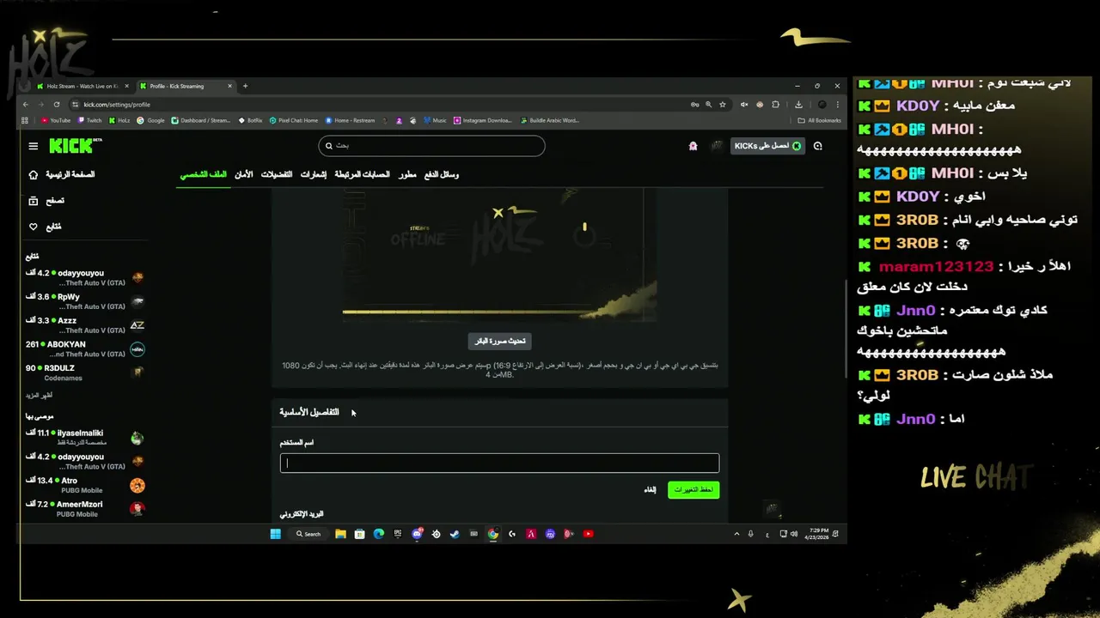Show hidden tray icons chevron

pyautogui.click(x=736, y=534)
